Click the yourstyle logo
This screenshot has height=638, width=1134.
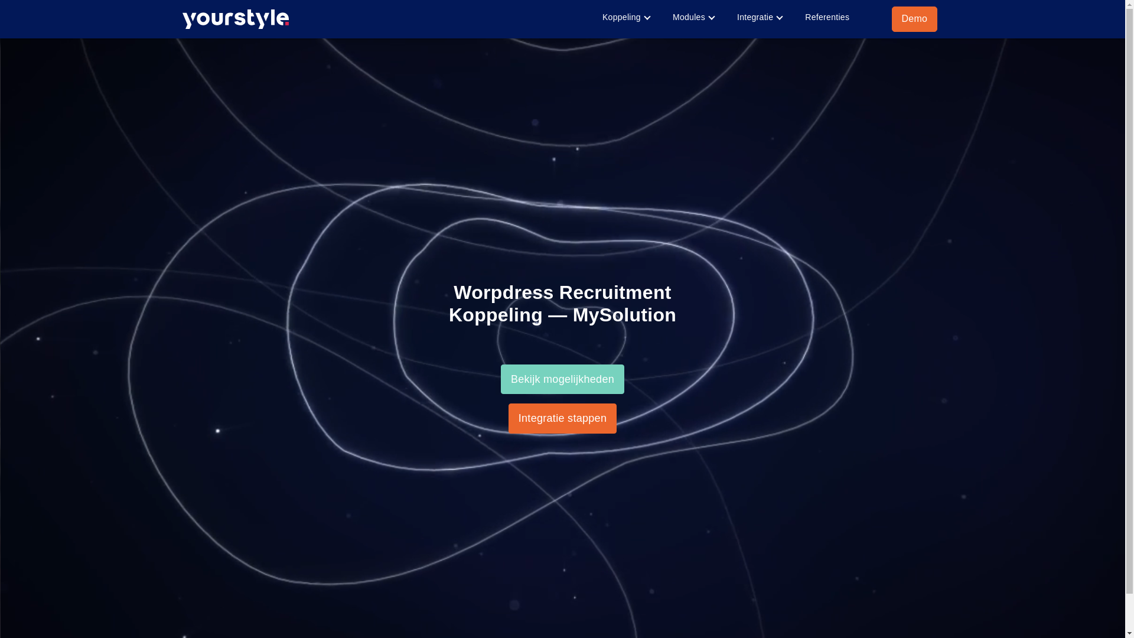tap(235, 19)
